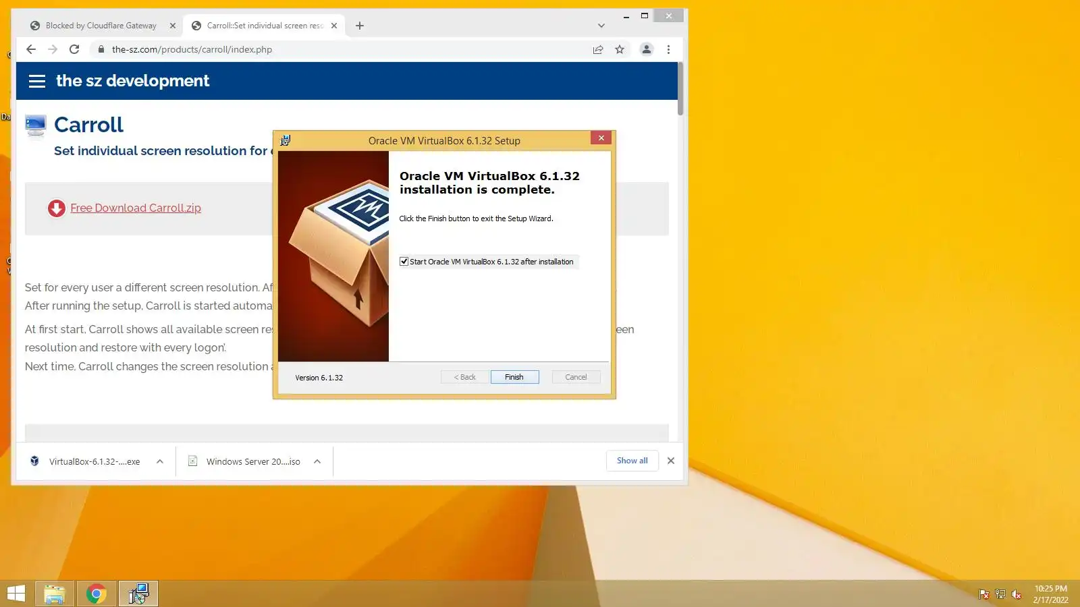1080x607 pixels.
Task: Click Cancel in the VirtualBox Setup dialog
Action: pos(576,377)
